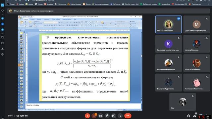Open the font name combo box in PowerPoint

pyautogui.click(x=49, y=22)
